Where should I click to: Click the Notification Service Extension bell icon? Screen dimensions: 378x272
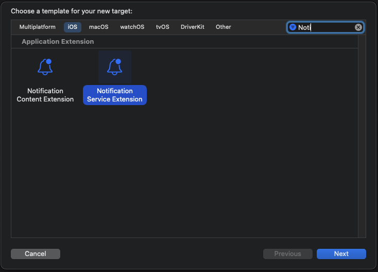pyautogui.click(x=114, y=66)
